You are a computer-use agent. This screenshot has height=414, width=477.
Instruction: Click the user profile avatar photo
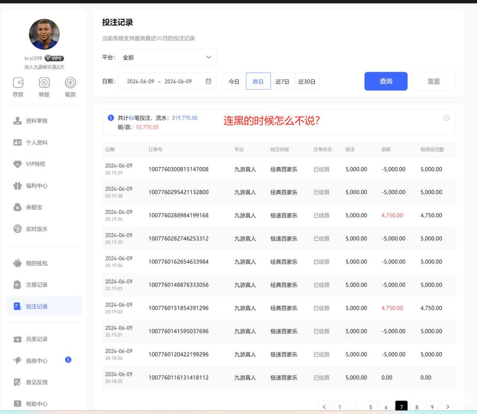[44, 34]
